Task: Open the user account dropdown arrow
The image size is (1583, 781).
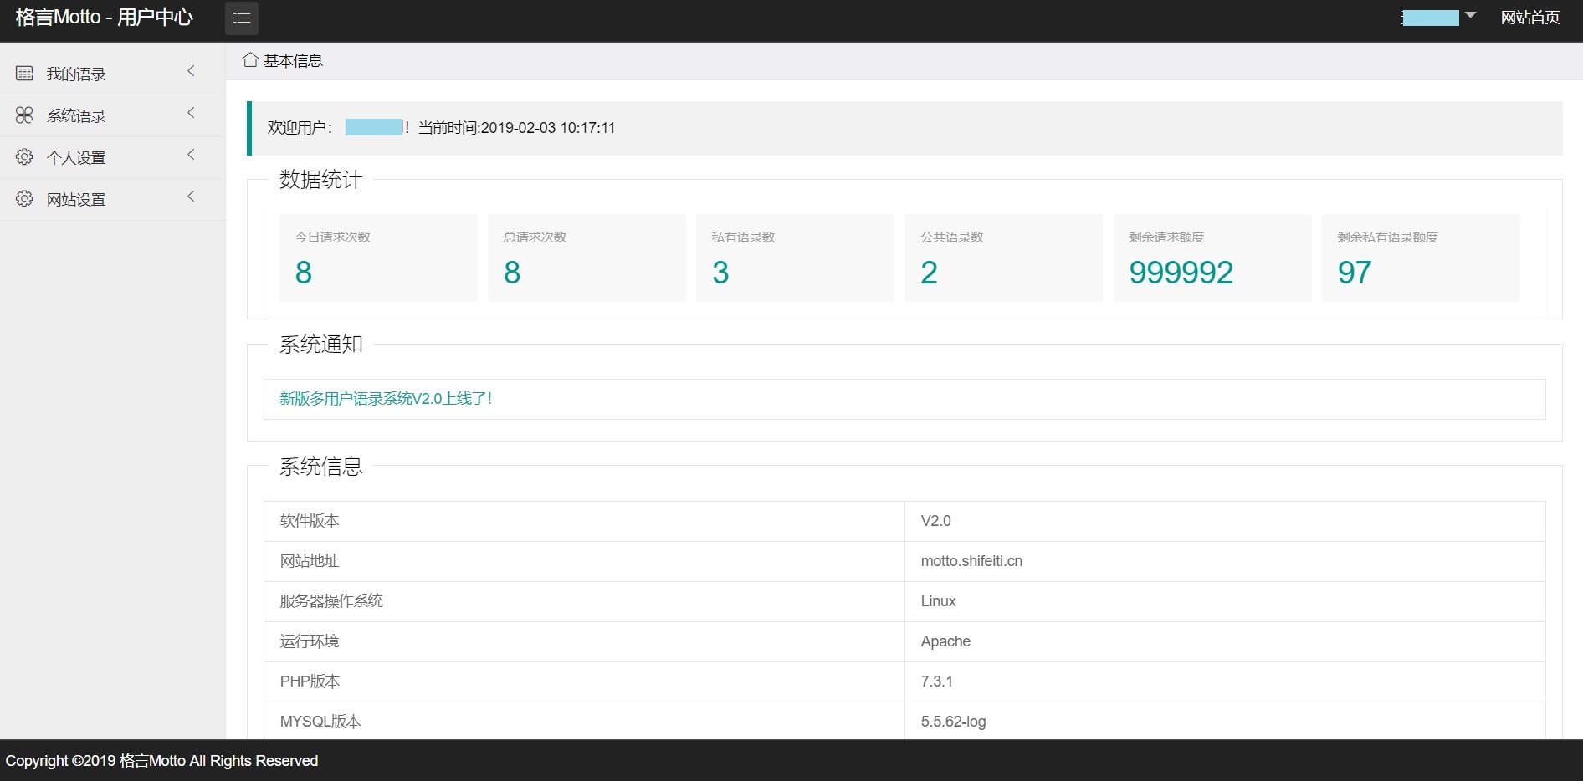Action: [1470, 16]
